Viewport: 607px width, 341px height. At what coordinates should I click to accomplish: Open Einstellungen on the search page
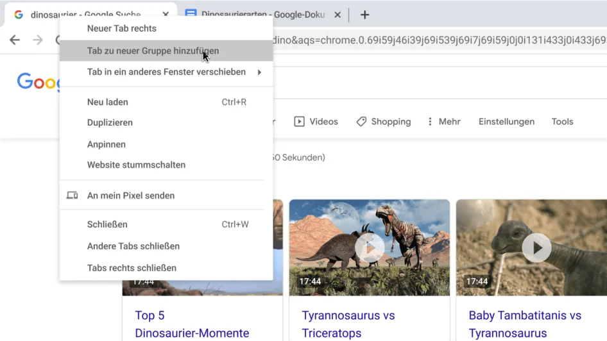coord(506,122)
